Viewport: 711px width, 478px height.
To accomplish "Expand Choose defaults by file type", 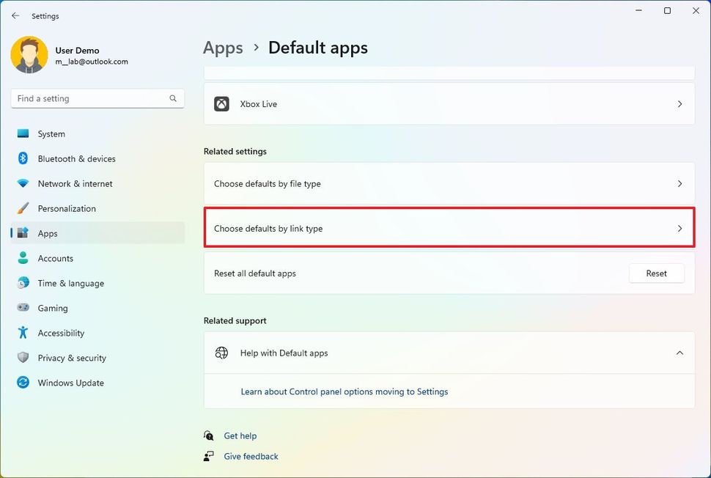I will click(449, 184).
